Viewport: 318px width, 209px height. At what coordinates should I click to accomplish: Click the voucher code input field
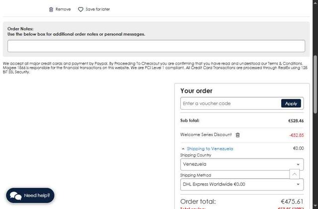(x=231, y=103)
